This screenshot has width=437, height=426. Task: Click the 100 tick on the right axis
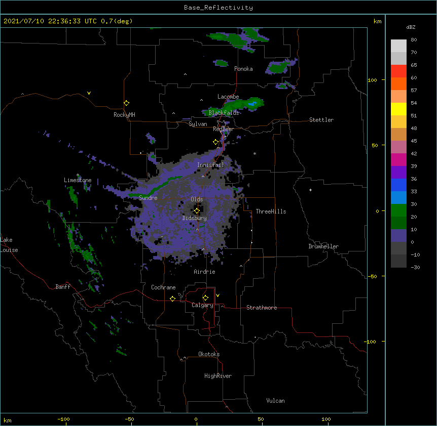coord(372,80)
